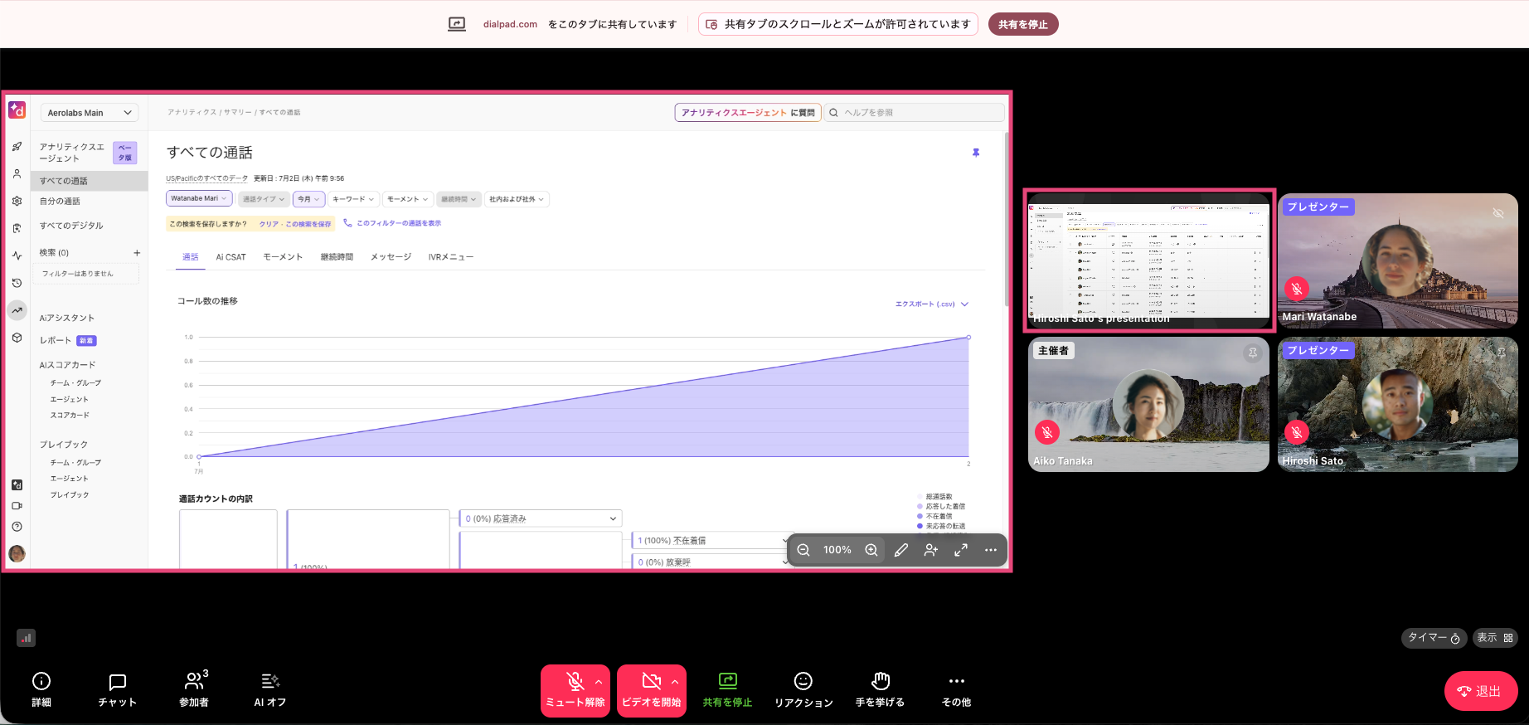Image resolution: width=1529 pixels, height=725 pixels.
Task: Click the add-presenter person icon
Action: click(931, 550)
